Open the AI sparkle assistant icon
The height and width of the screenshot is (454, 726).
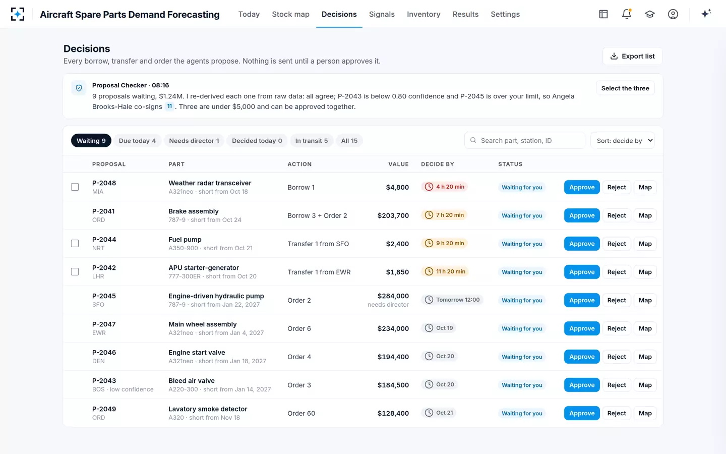[x=706, y=14]
